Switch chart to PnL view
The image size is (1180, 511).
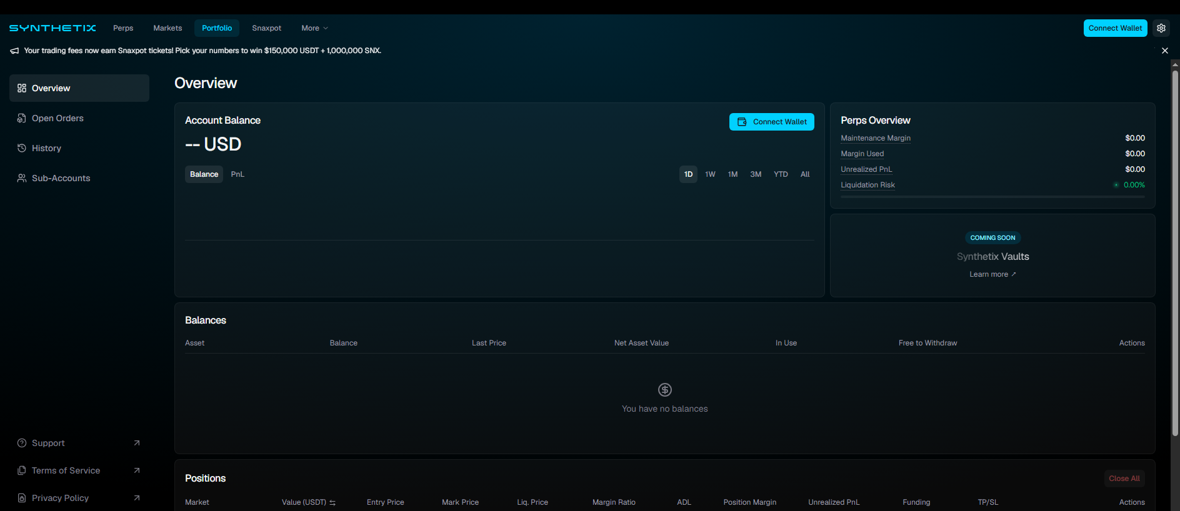tap(237, 174)
